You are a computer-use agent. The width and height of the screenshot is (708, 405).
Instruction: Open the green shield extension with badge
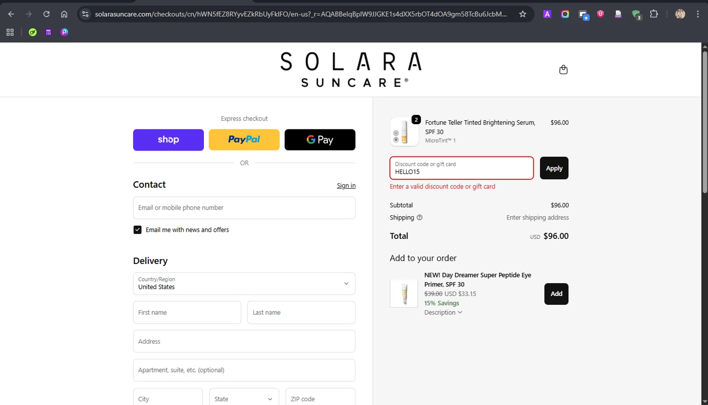click(637, 15)
